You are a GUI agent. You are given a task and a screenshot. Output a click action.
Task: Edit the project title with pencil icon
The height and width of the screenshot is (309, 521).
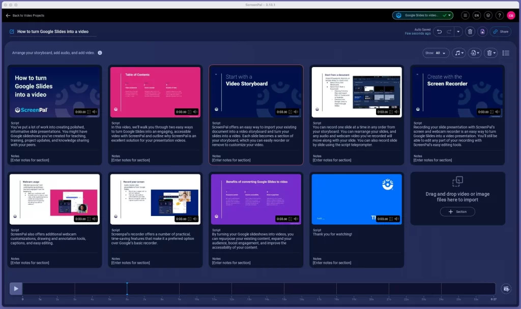pyautogui.click(x=12, y=32)
